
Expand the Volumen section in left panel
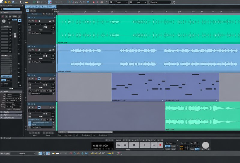pos(11,118)
